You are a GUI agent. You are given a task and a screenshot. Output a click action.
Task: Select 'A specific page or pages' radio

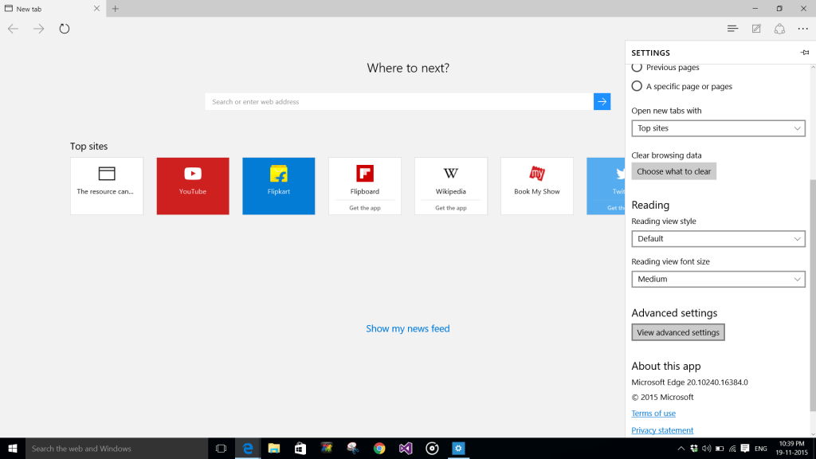[x=637, y=86]
